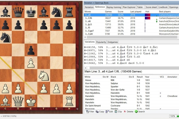The width and height of the screenshot is (179, 119).
Task: Open the Notation tab
Action: [x=89, y=7]
